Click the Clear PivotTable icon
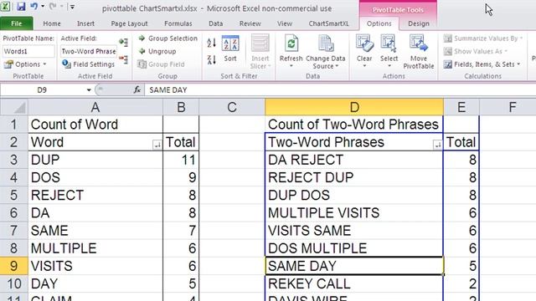The height and width of the screenshot is (301, 536). (364, 43)
